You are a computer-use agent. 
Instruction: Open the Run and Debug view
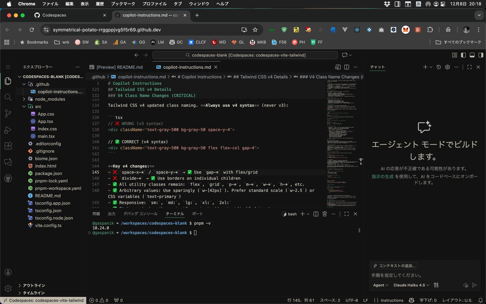[x=7, y=130]
